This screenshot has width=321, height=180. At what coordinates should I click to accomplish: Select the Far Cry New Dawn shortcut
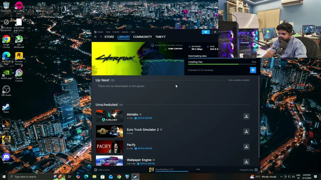[x=19, y=8]
